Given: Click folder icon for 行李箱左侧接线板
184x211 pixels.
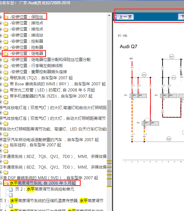Looking at the screenshot, I should click(x=6, y=66).
